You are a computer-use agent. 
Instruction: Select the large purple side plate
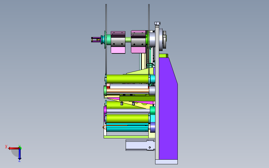(168, 108)
